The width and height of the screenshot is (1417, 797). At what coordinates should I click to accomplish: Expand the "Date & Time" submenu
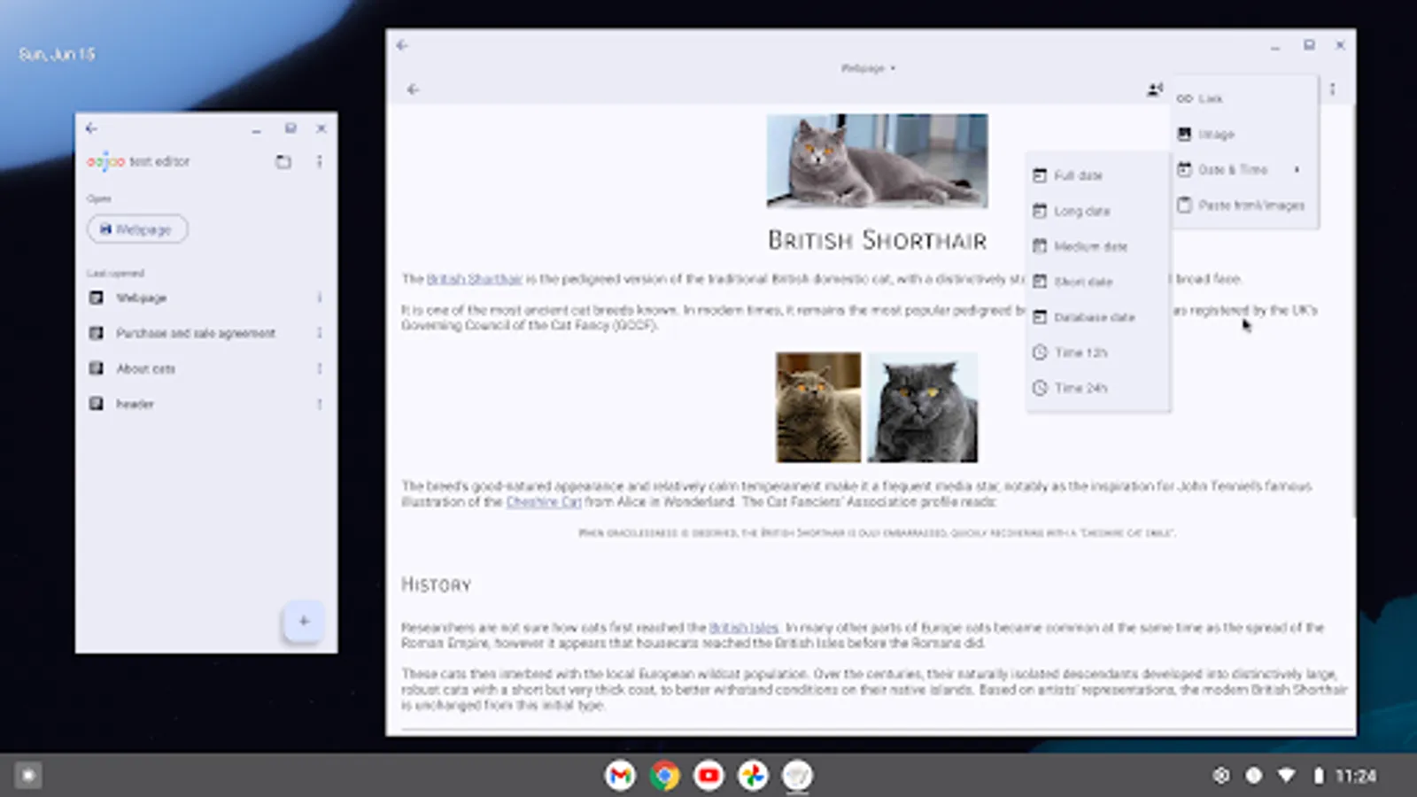(x=1235, y=169)
